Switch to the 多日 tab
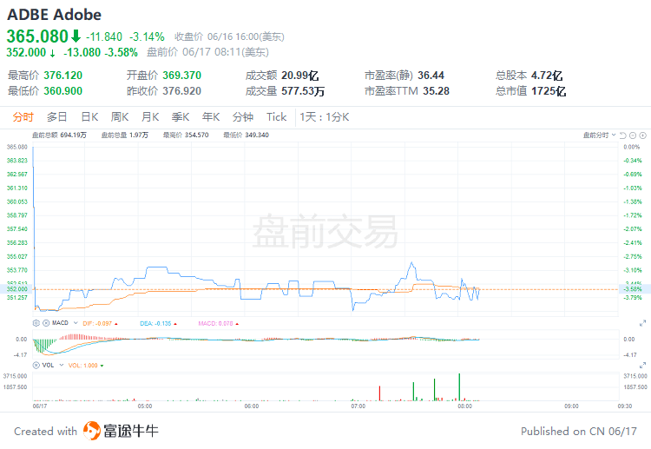This screenshot has width=651, height=449. coord(56,116)
